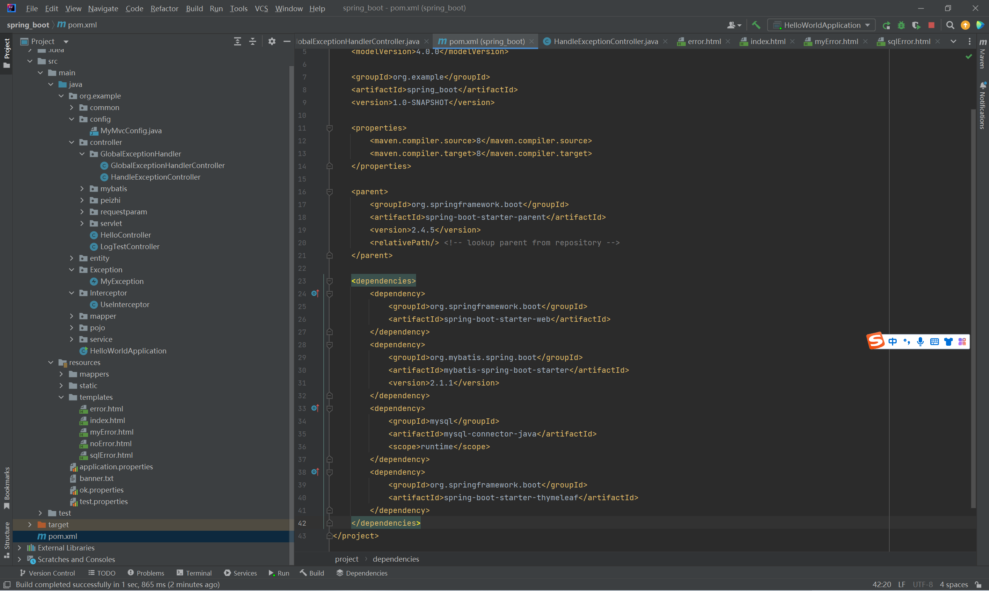This screenshot has width=989, height=591.
Task: Click the Collapse All icon in Project panel
Action: coord(253,41)
